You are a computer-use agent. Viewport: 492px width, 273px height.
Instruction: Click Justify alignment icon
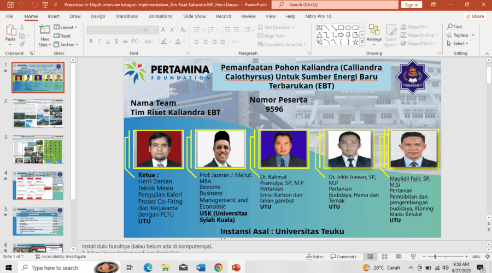click(x=223, y=41)
